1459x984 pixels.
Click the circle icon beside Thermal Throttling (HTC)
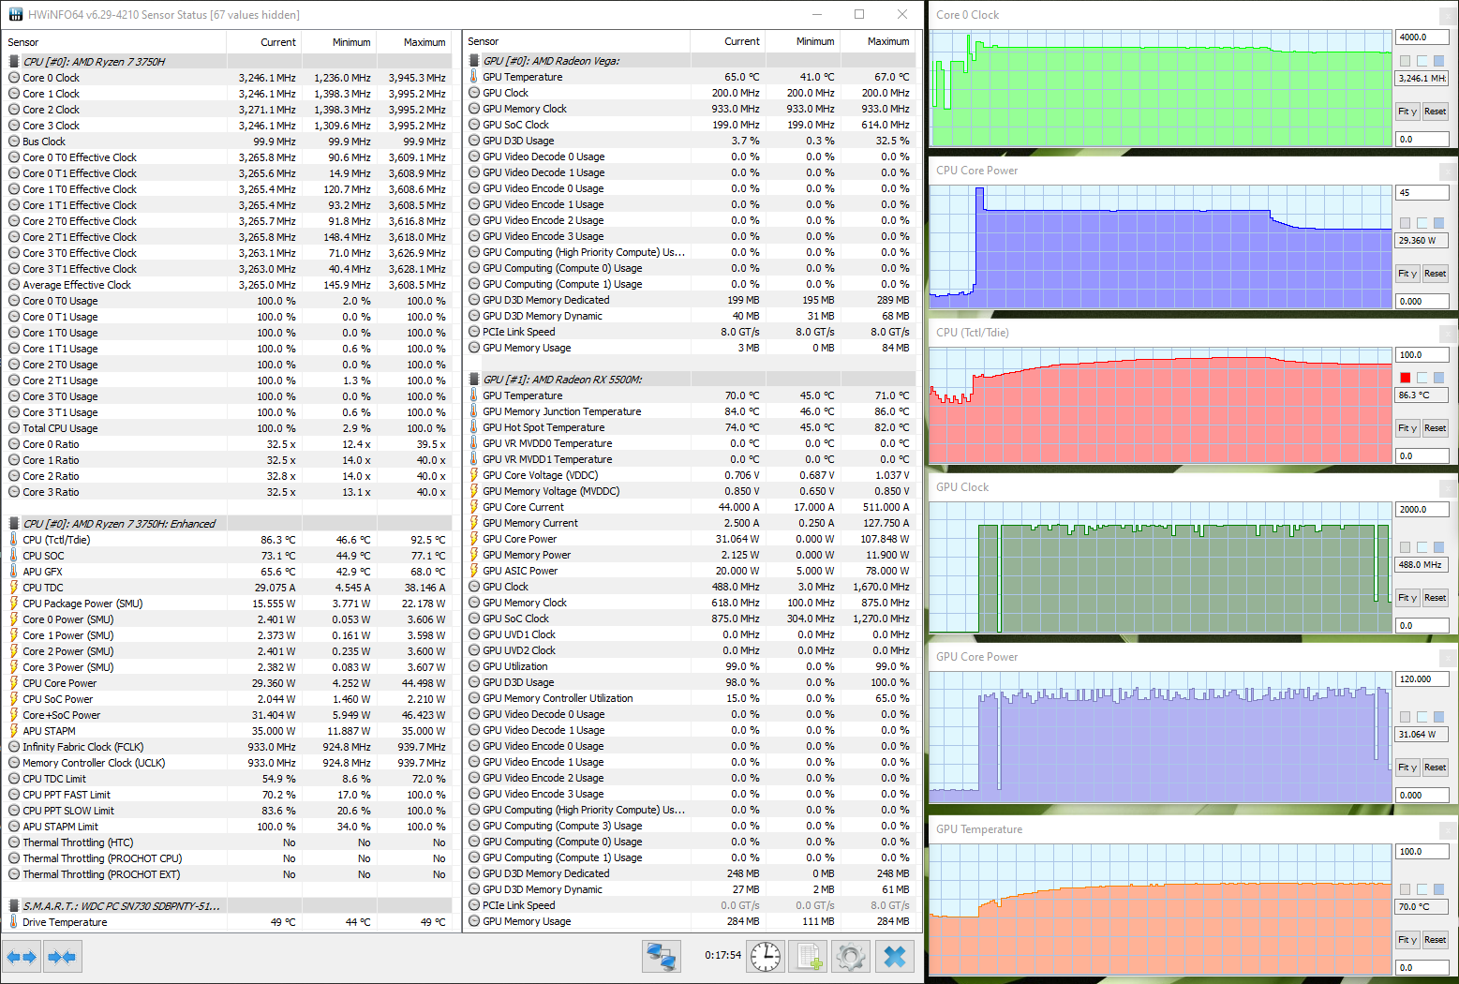pyautogui.click(x=14, y=842)
